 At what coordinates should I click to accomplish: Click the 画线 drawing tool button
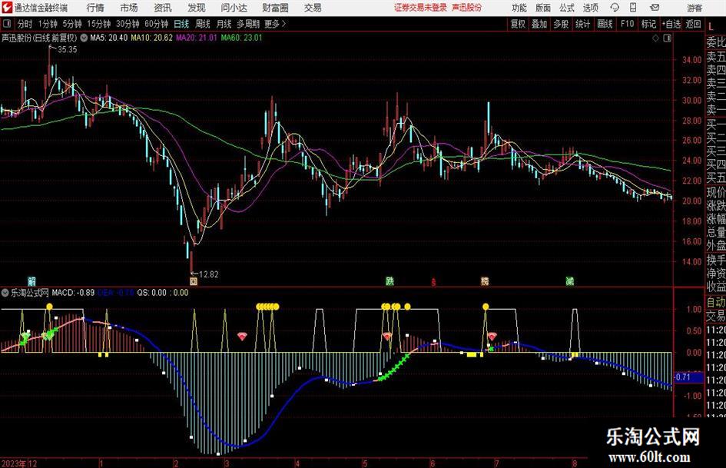tap(605, 24)
